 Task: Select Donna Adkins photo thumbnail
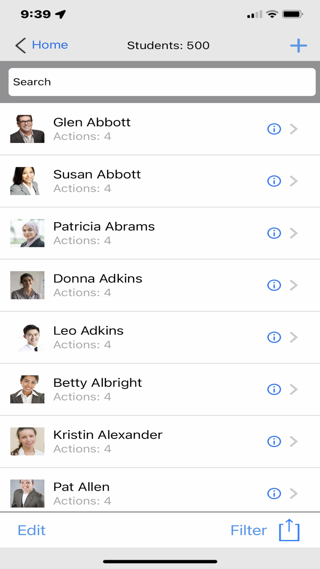point(28,285)
